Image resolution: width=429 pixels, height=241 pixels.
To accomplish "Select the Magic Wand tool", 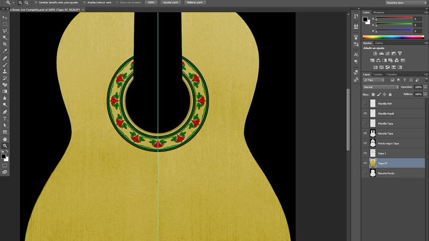I will click(x=5, y=37).
